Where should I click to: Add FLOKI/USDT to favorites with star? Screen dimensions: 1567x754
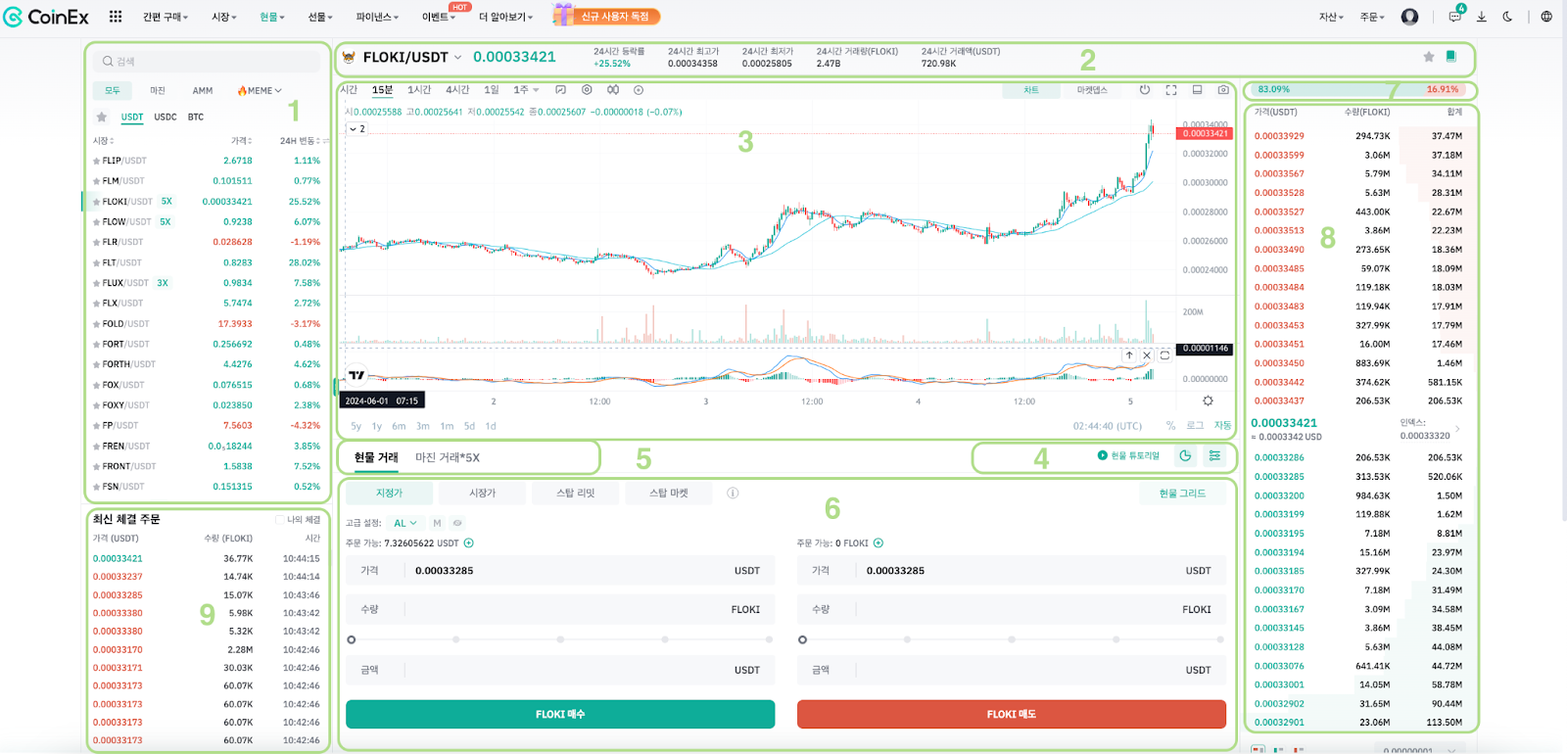1429,57
